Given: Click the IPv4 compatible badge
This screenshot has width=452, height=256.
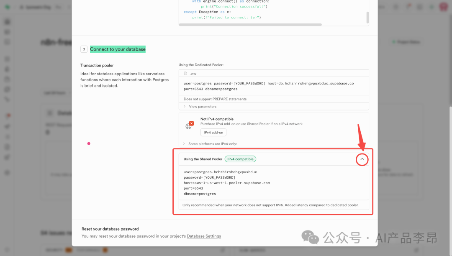Looking at the screenshot, I should (240, 159).
